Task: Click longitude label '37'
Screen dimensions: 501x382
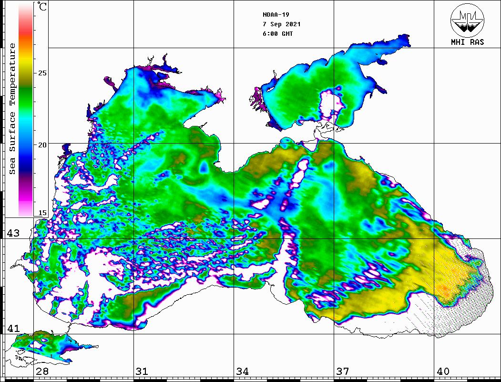Action: (343, 371)
